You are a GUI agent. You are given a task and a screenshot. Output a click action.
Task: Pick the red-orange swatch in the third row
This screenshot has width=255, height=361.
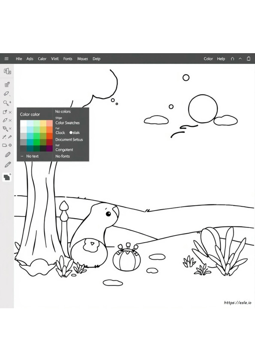point(49,136)
